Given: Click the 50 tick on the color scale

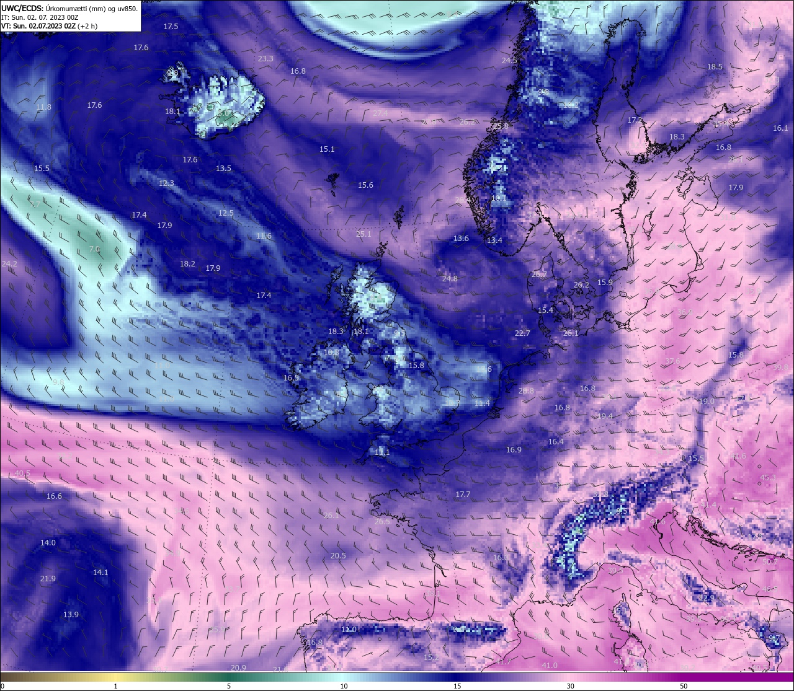Looking at the screenshot, I should [x=684, y=686].
